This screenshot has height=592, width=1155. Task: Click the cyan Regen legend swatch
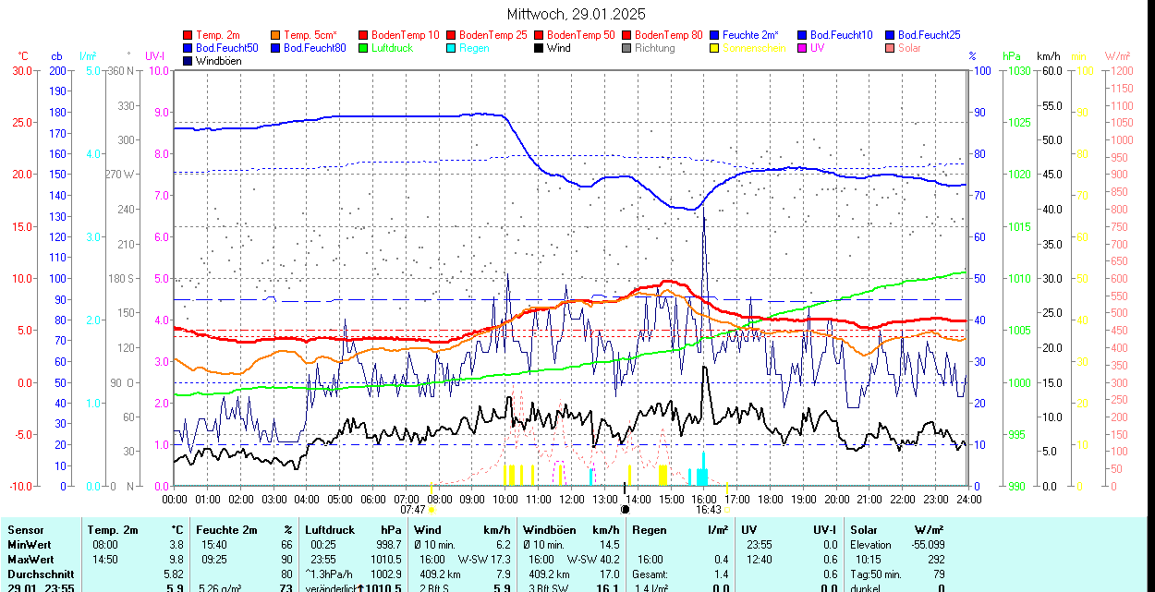click(x=452, y=48)
